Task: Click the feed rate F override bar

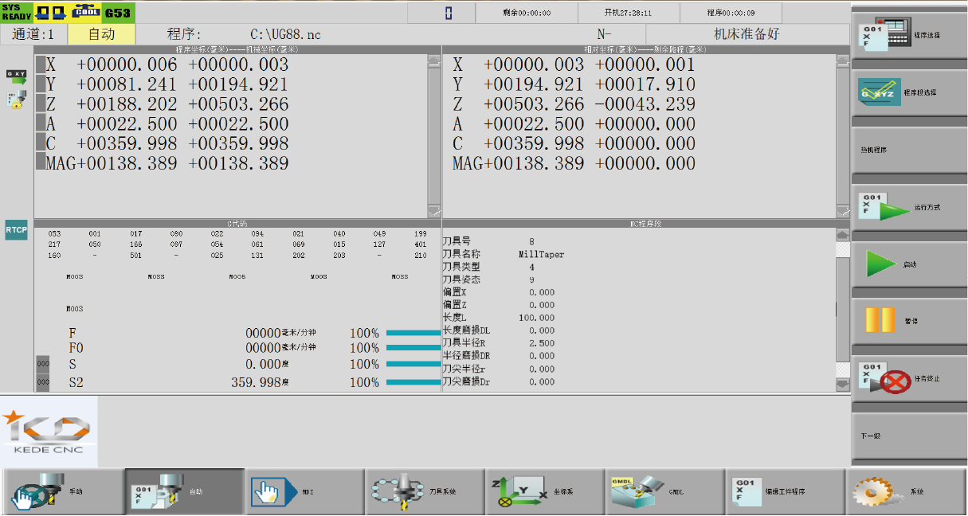Action: 413,333
